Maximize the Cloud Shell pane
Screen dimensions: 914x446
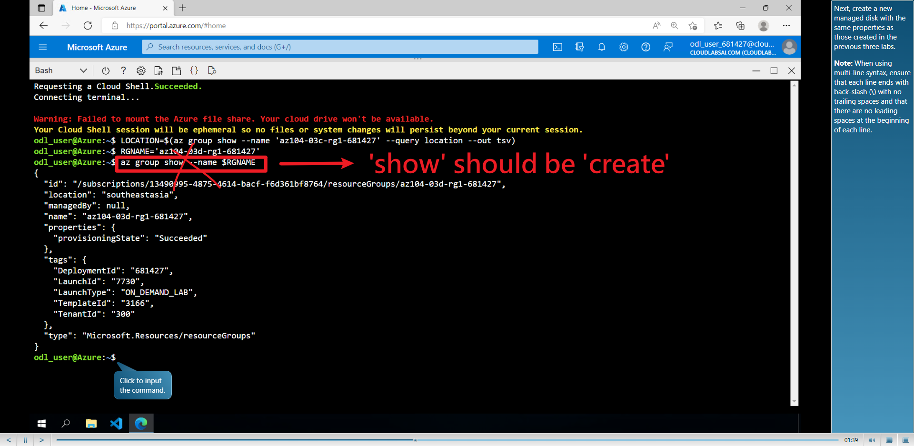[774, 70]
